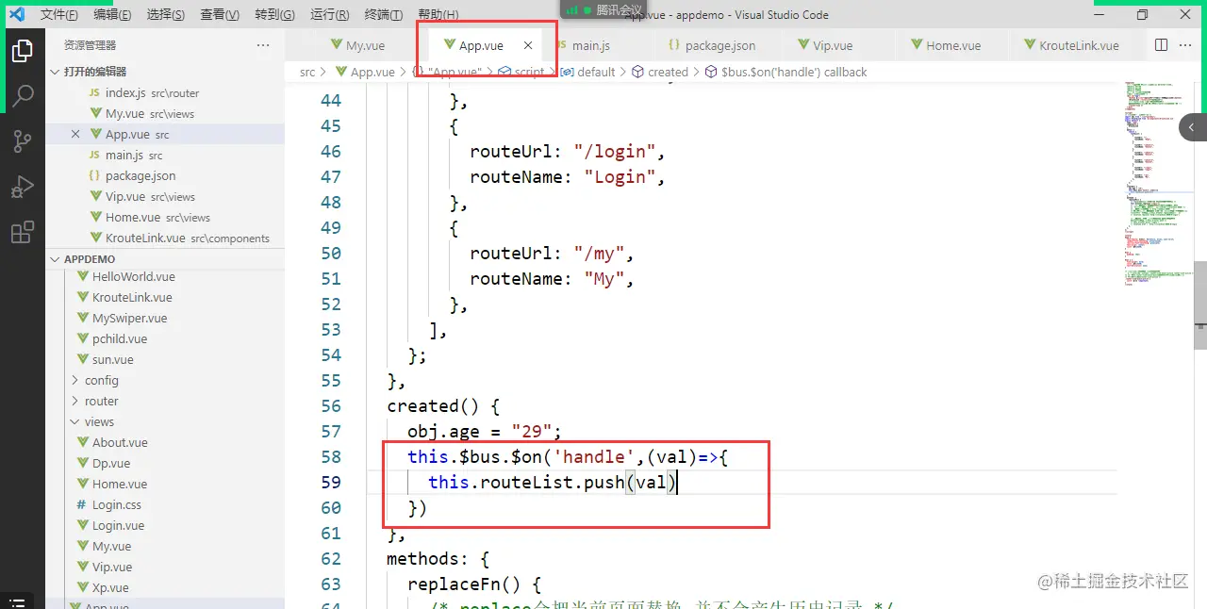Open the Source Control view
Screen dimensions: 1207x609
pos(23,141)
